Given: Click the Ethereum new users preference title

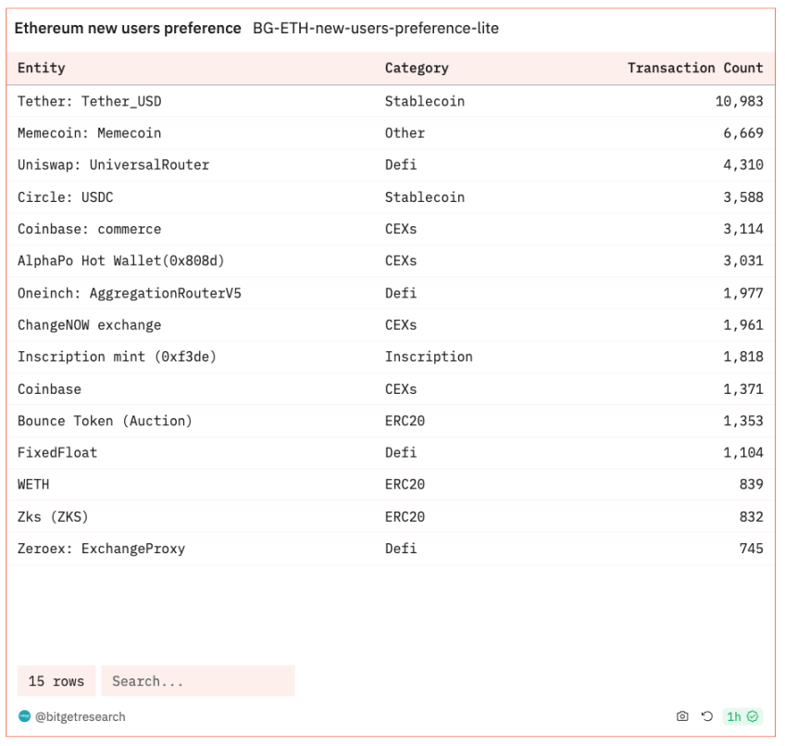Looking at the screenshot, I should 128,28.
